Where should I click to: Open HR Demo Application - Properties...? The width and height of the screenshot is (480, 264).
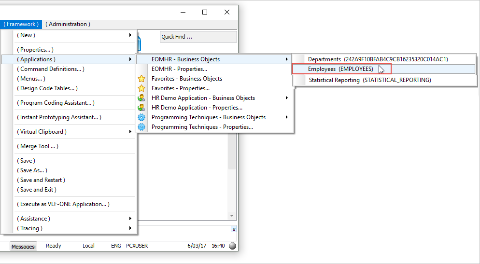click(214, 108)
